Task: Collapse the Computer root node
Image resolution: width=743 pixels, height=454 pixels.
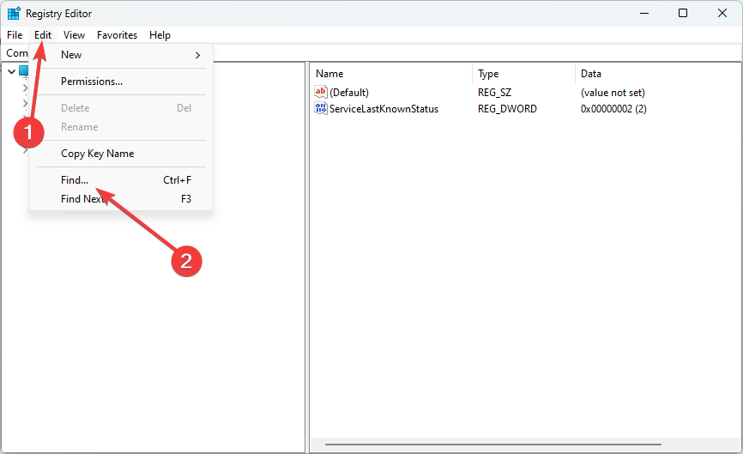Action: coord(10,71)
